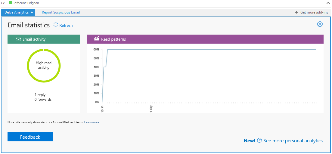332x154 pixels.
Task: Click the Refresh circular arrows icon
Action: pos(55,25)
